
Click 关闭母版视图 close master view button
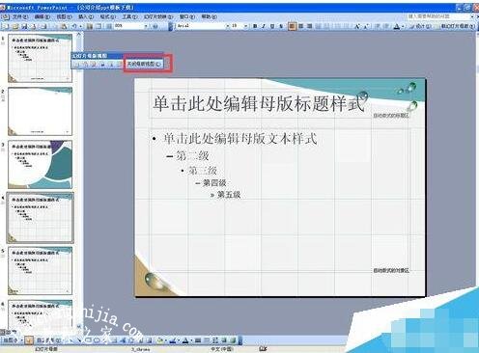pyautogui.click(x=144, y=64)
